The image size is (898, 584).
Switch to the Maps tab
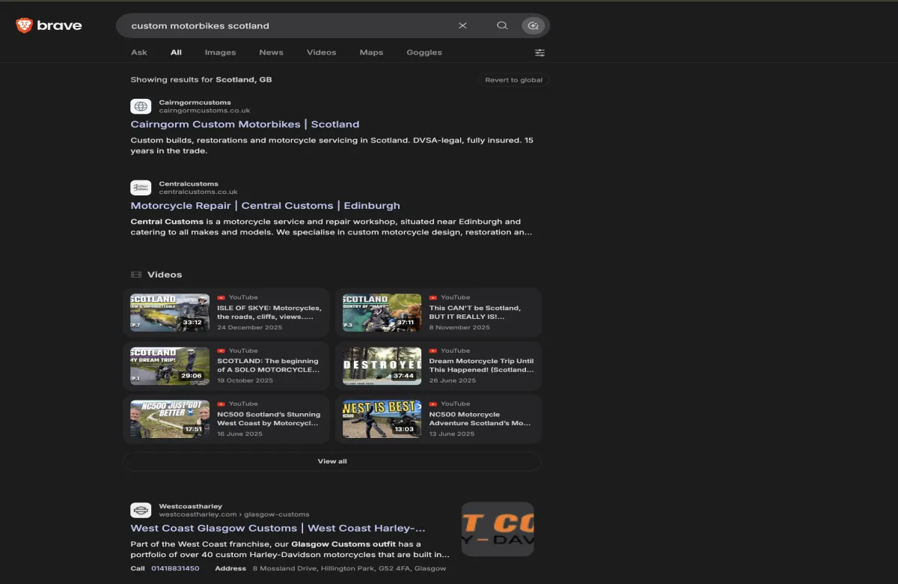371,52
